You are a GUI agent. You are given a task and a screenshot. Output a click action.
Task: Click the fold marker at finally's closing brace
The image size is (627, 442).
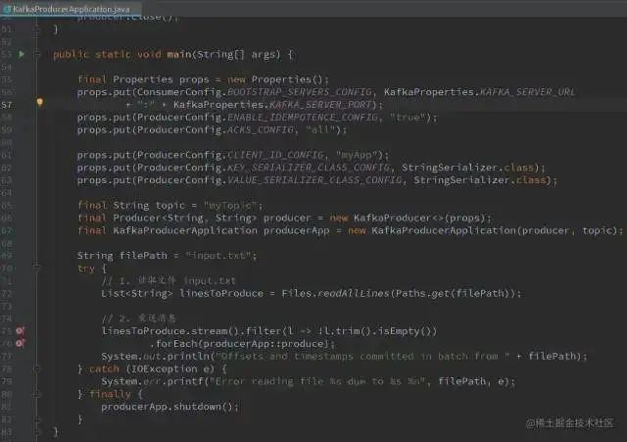pos(37,419)
